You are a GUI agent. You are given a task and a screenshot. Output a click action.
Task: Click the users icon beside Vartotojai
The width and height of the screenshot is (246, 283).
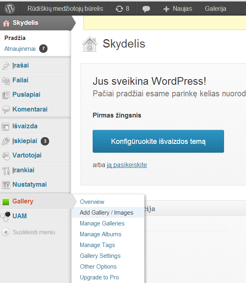(x=6, y=156)
